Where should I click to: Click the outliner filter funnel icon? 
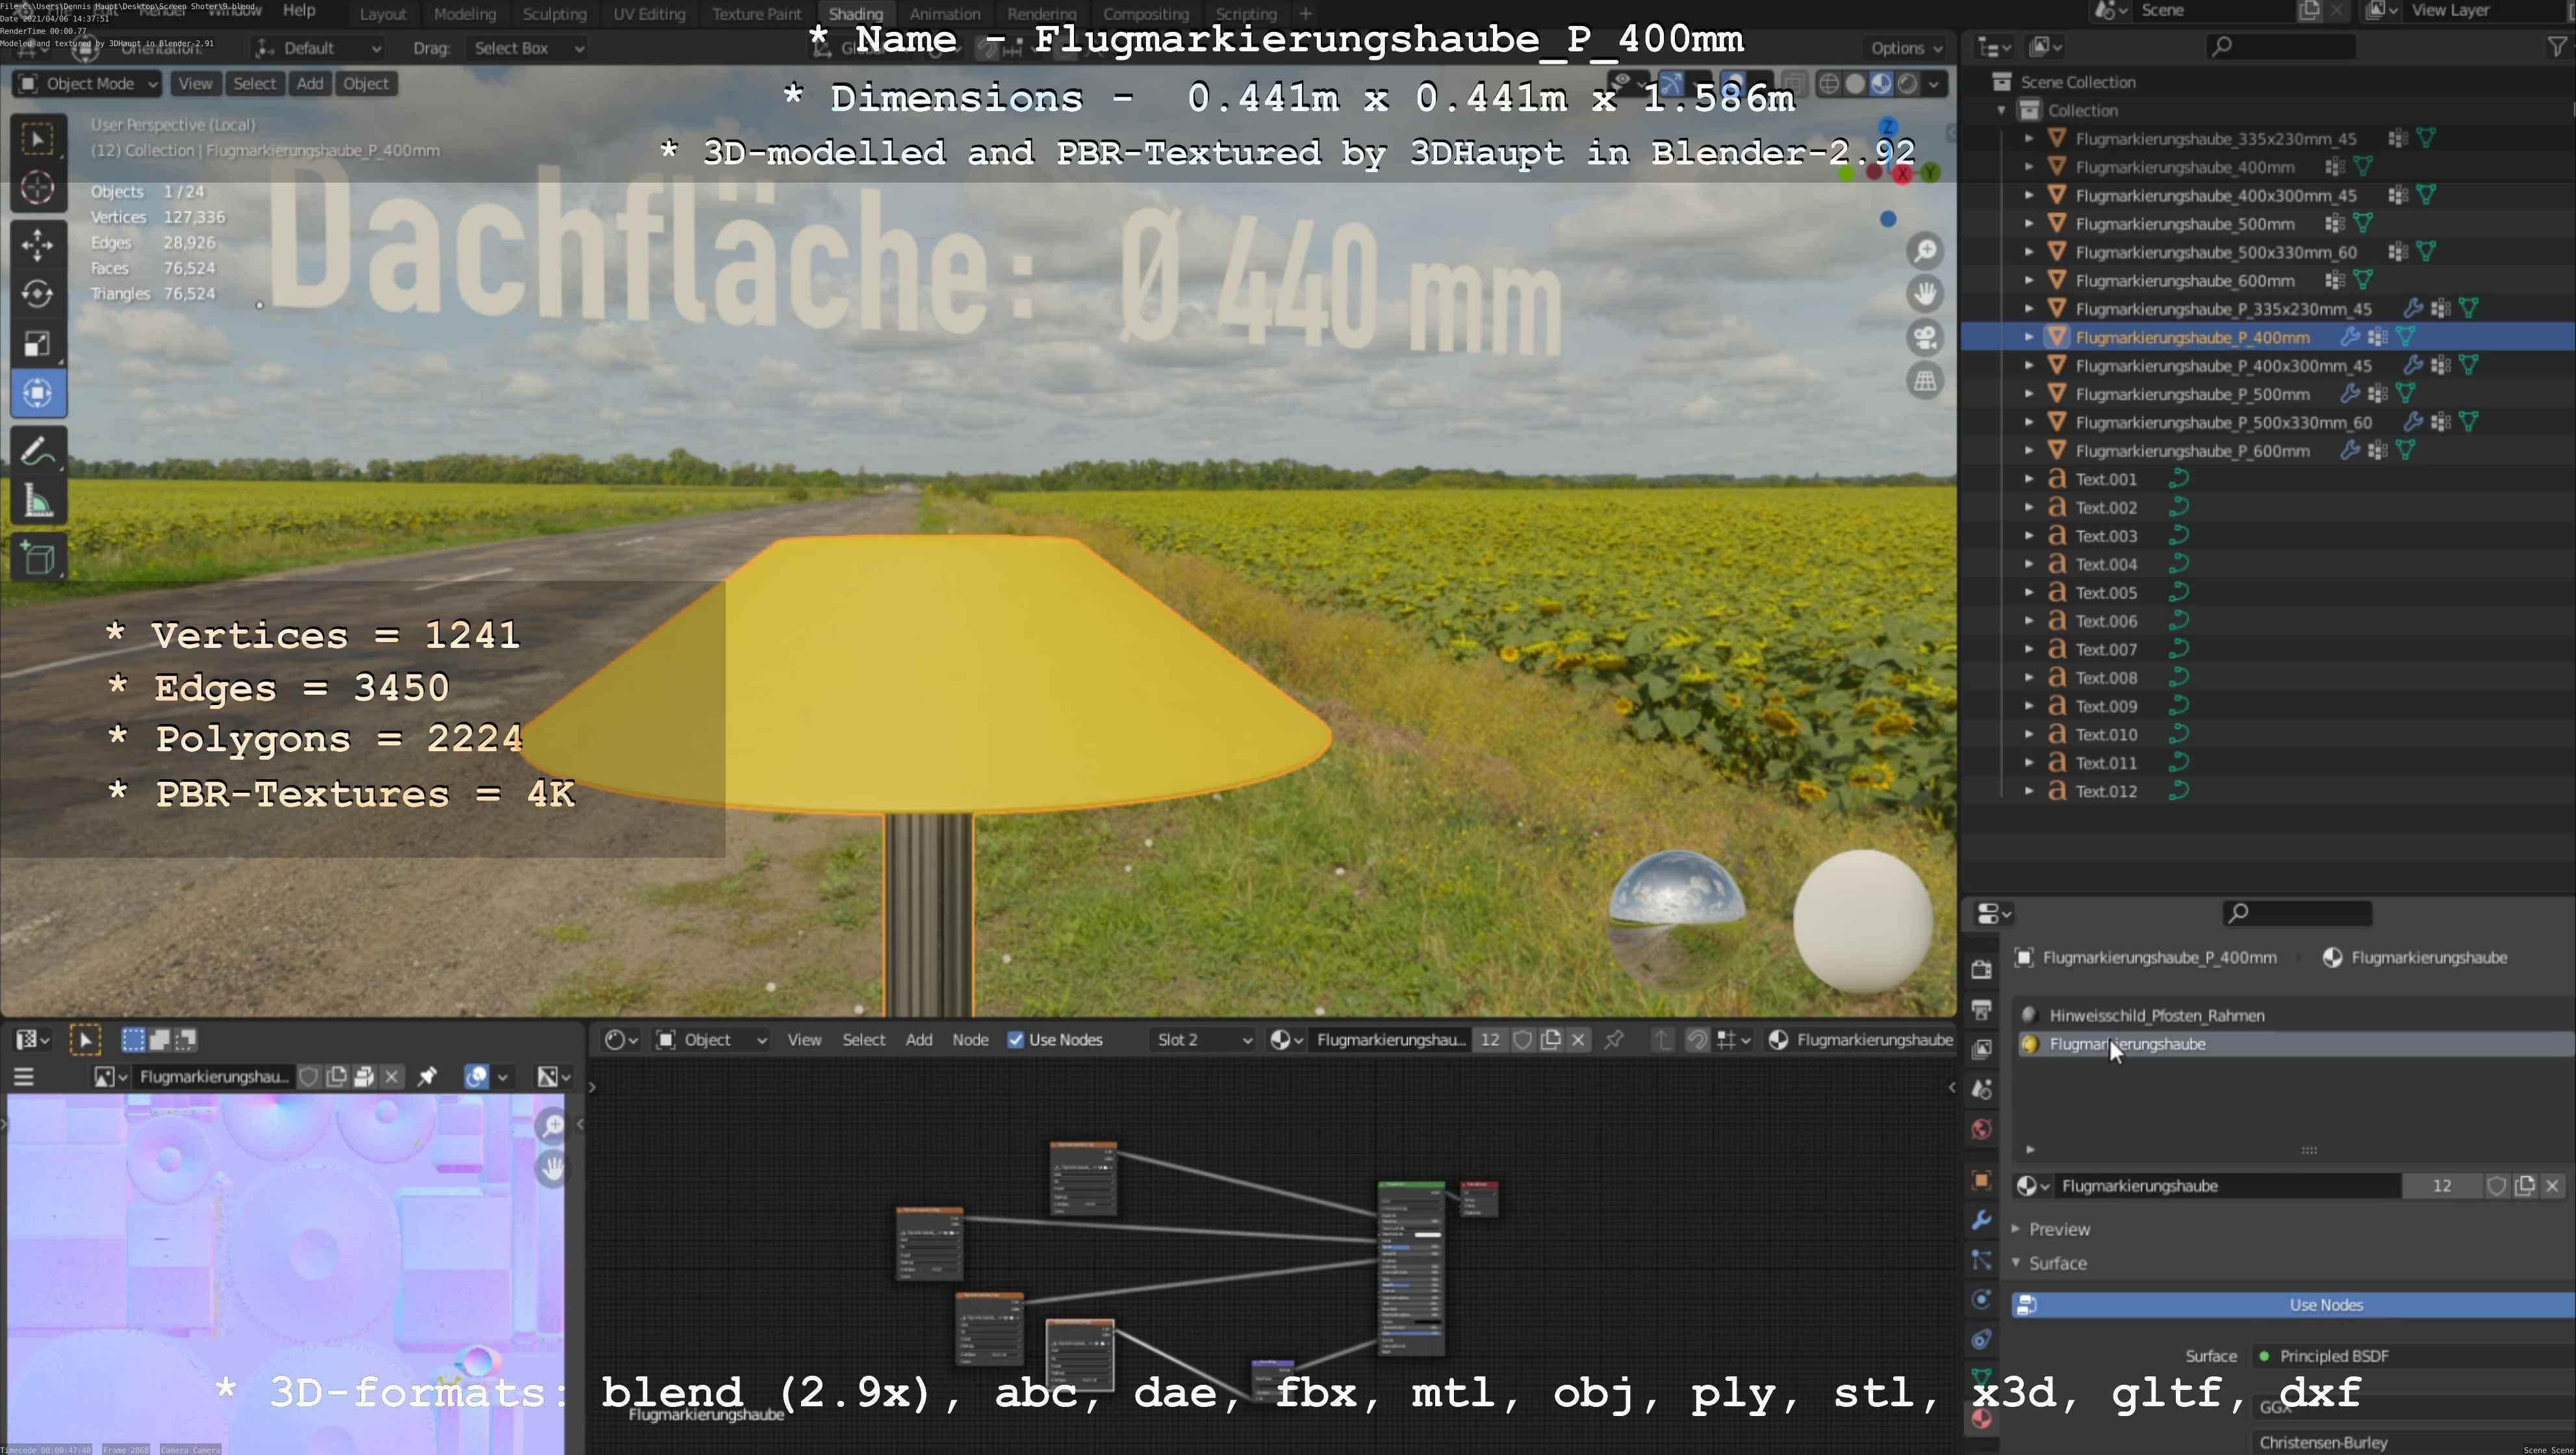click(2556, 46)
